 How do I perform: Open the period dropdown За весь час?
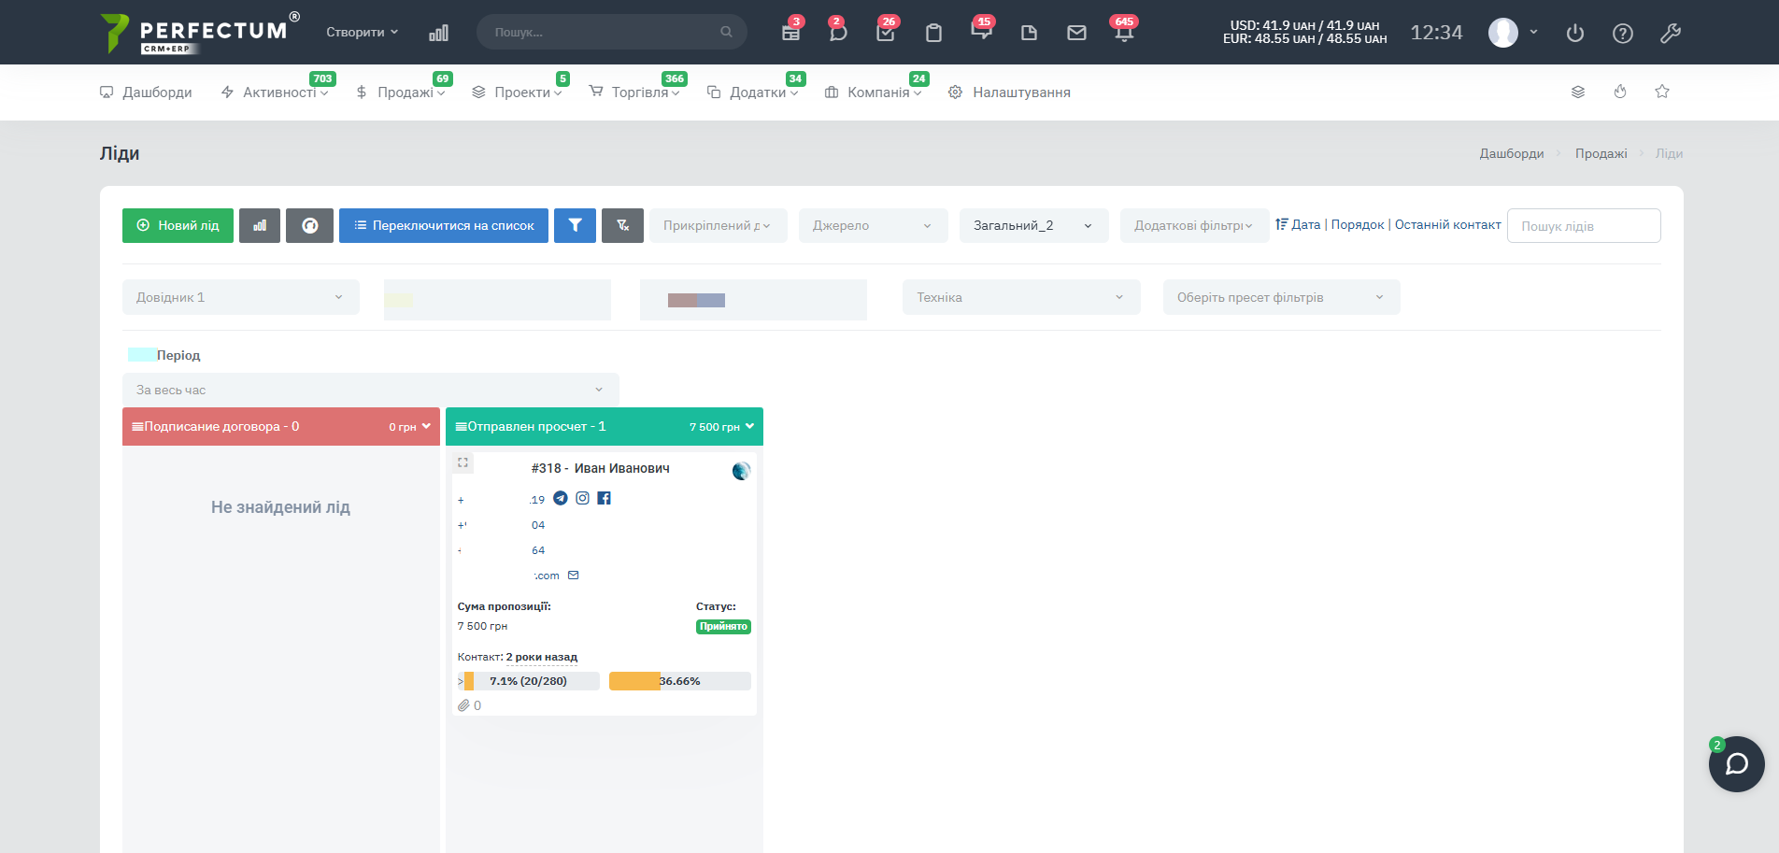tap(370, 390)
